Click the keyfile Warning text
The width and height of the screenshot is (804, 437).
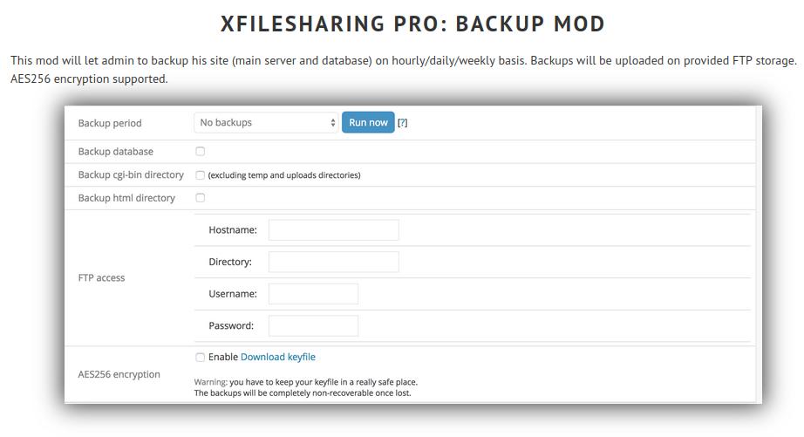point(305,388)
